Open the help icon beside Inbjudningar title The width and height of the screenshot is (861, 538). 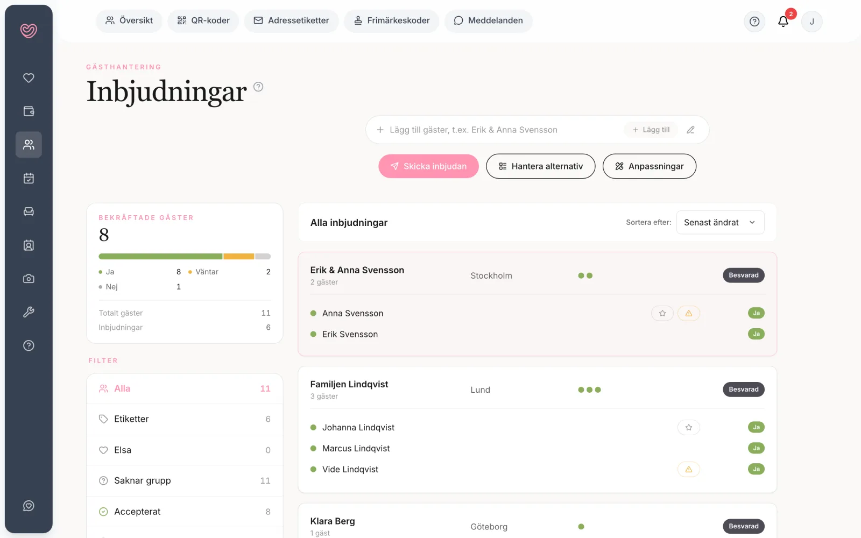click(258, 87)
